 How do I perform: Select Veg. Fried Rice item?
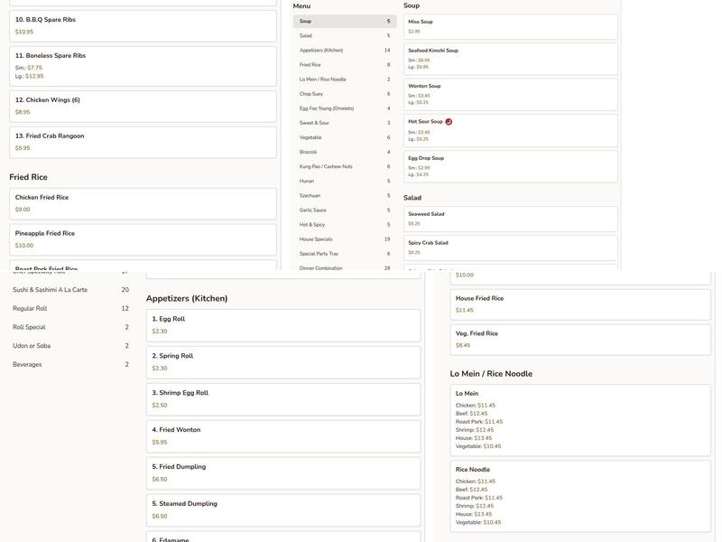pyautogui.click(x=579, y=340)
